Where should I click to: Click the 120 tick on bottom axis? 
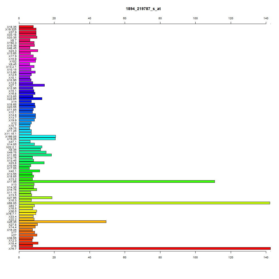tap(231, 257)
